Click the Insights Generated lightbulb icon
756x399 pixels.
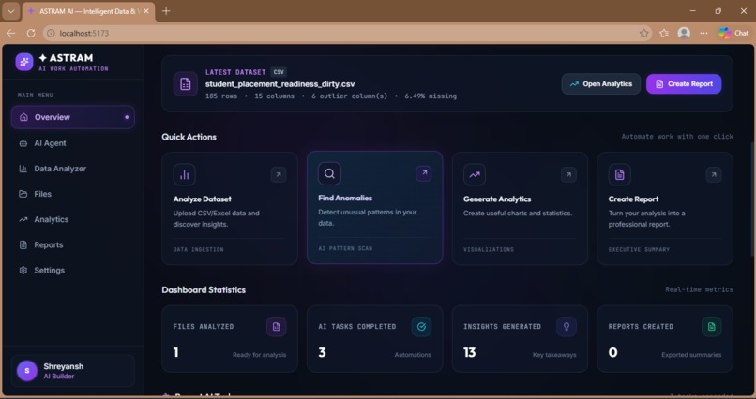tap(567, 327)
